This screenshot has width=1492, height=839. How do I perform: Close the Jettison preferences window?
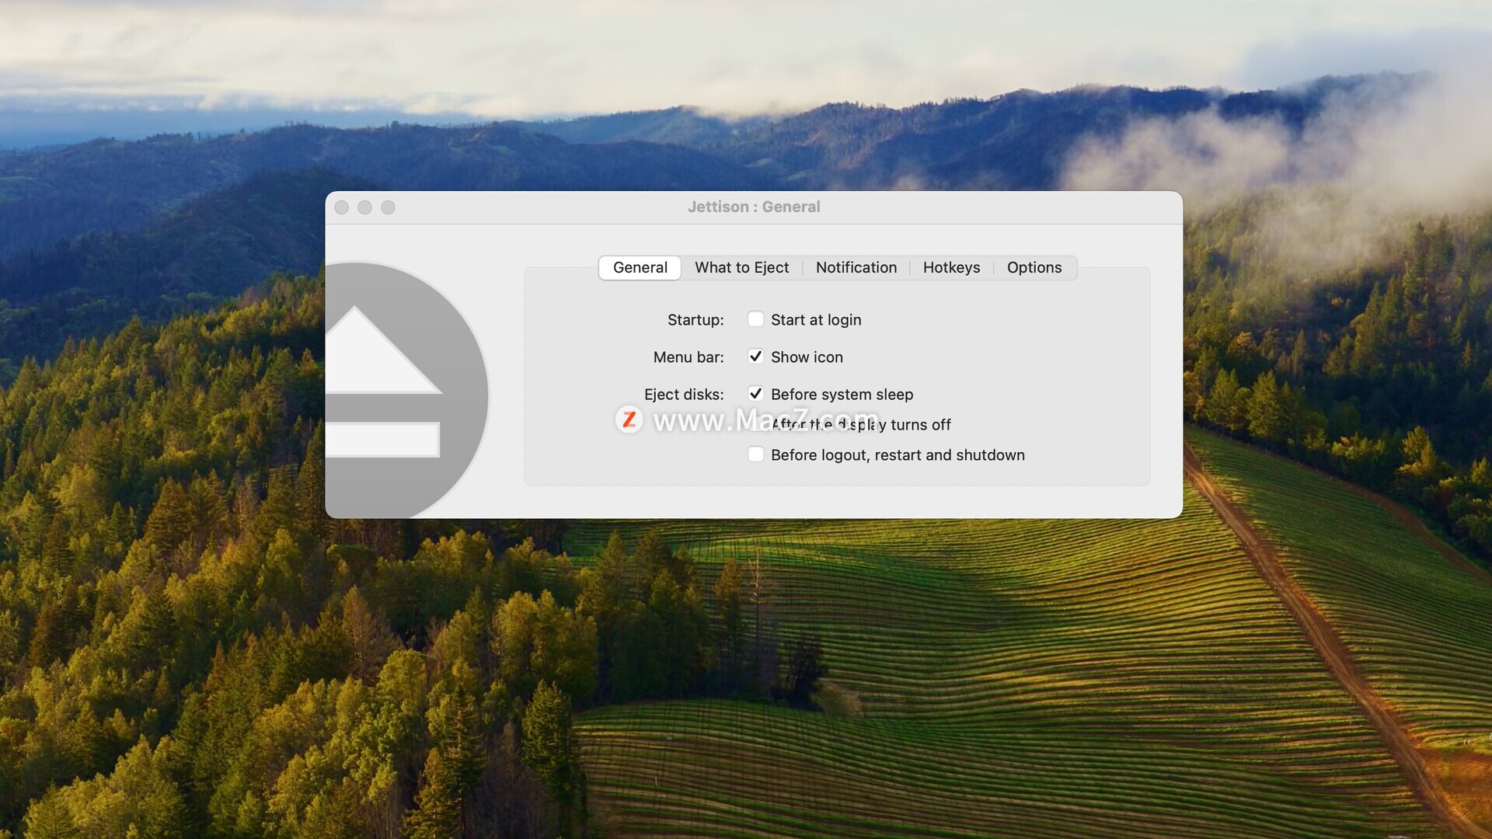point(341,207)
